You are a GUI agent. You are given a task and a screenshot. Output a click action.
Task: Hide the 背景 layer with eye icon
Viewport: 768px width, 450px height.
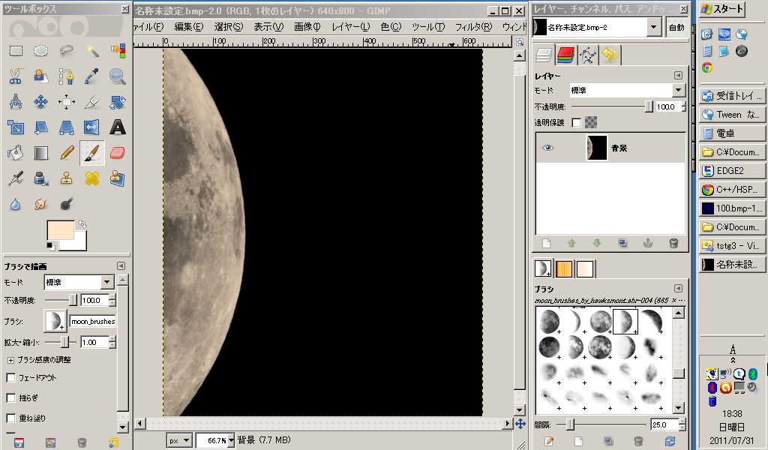click(548, 148)
